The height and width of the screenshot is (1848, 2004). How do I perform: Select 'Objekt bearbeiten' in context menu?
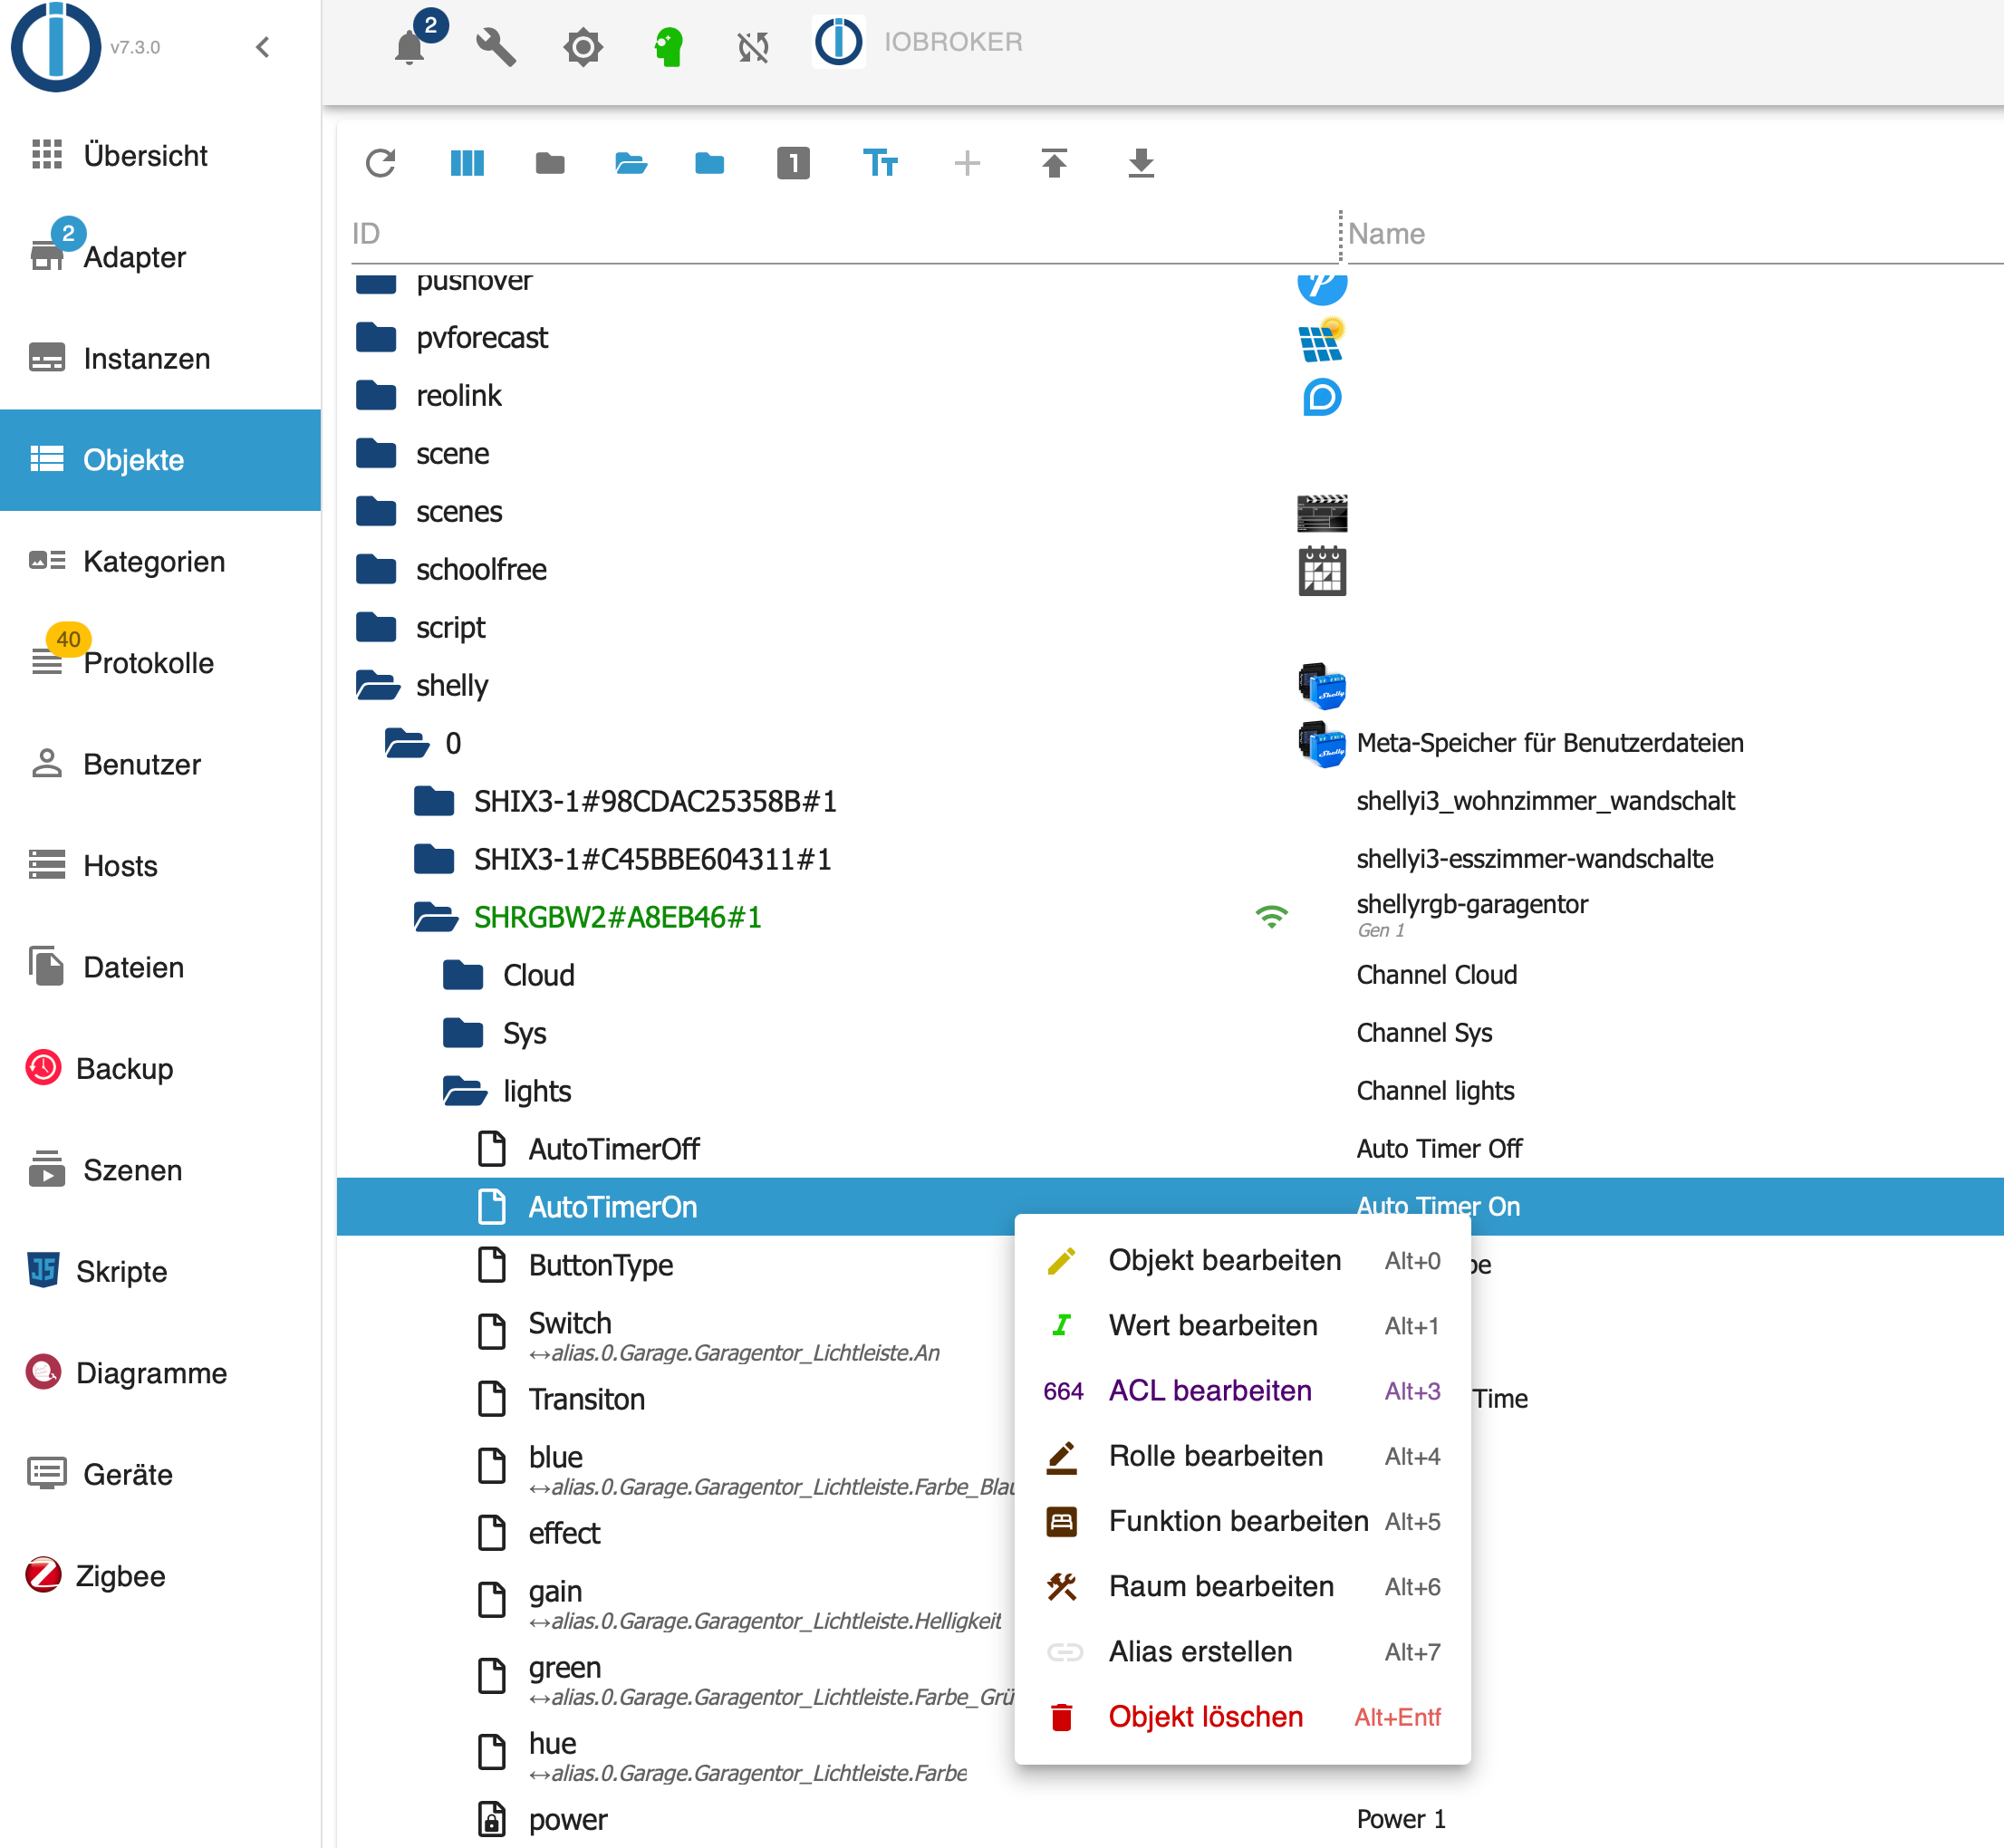pos(1224,1260)
